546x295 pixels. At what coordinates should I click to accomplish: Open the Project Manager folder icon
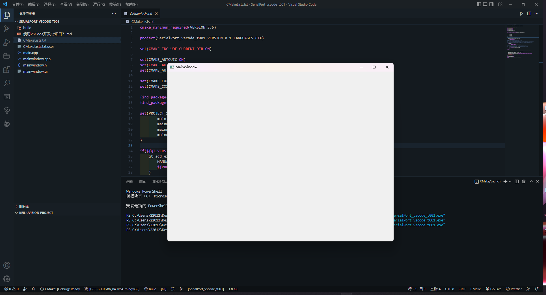point(7,56)
